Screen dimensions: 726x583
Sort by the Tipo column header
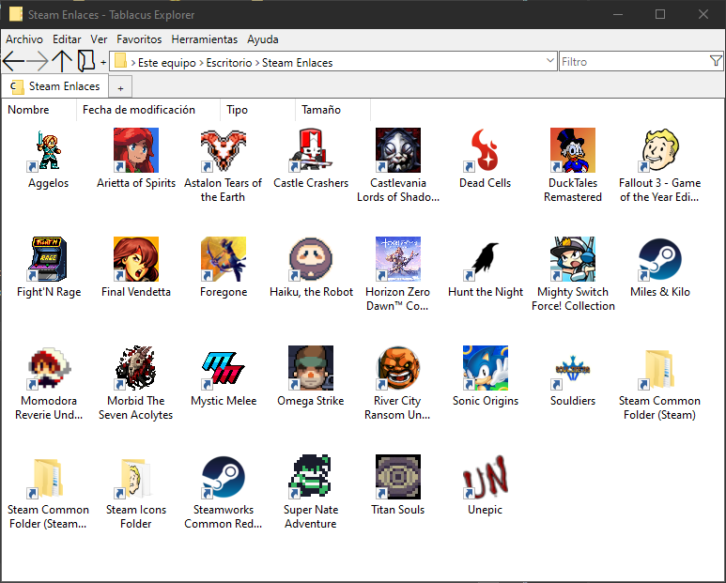(257, 110)
